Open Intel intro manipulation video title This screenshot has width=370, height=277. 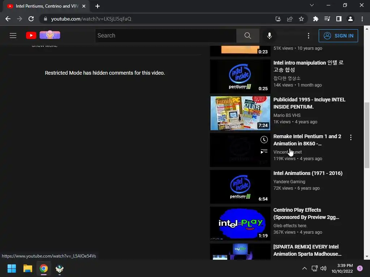(x=308, y=66)
